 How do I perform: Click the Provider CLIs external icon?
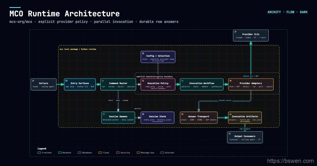pyautogui.click(x=235, y=32)
